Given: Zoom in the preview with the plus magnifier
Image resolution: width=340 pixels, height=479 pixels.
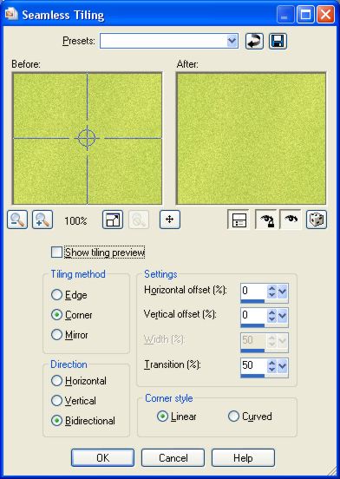Looking at the screenshot, I should 42,220.
